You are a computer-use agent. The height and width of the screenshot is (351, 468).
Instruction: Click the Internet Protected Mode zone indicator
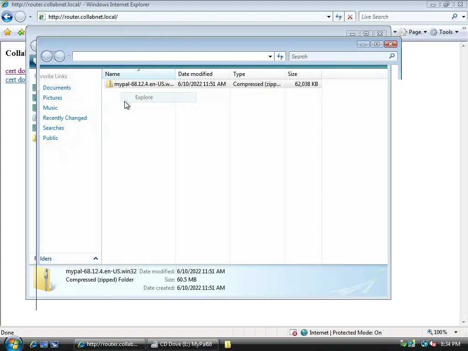tap(341, 333)
